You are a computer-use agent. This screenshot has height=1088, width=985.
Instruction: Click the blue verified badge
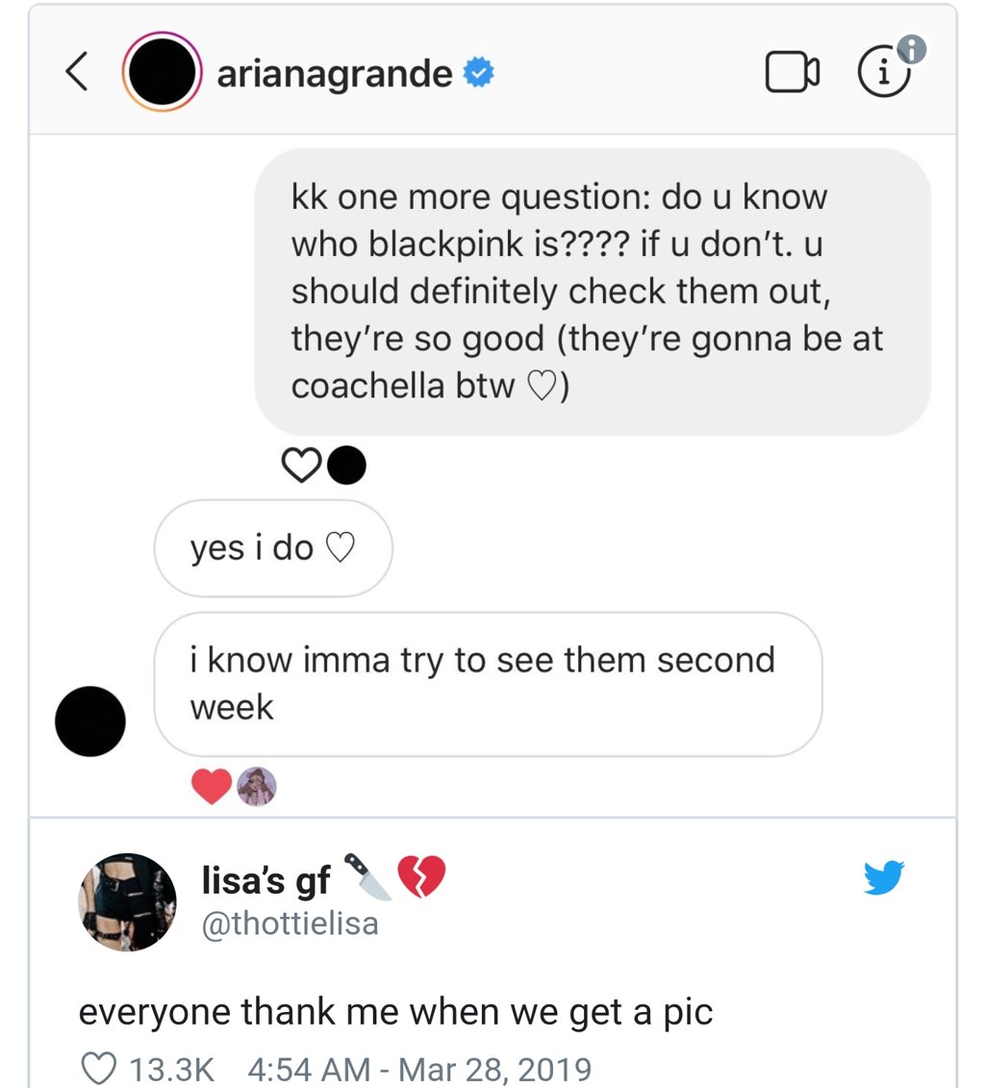click(x=478, y=73)
